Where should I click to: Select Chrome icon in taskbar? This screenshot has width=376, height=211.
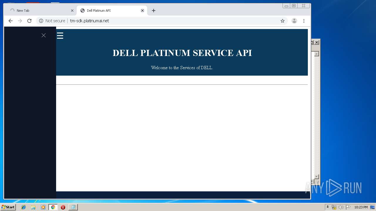53,207
